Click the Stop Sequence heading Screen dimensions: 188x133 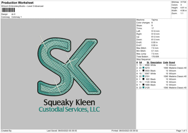144,59
